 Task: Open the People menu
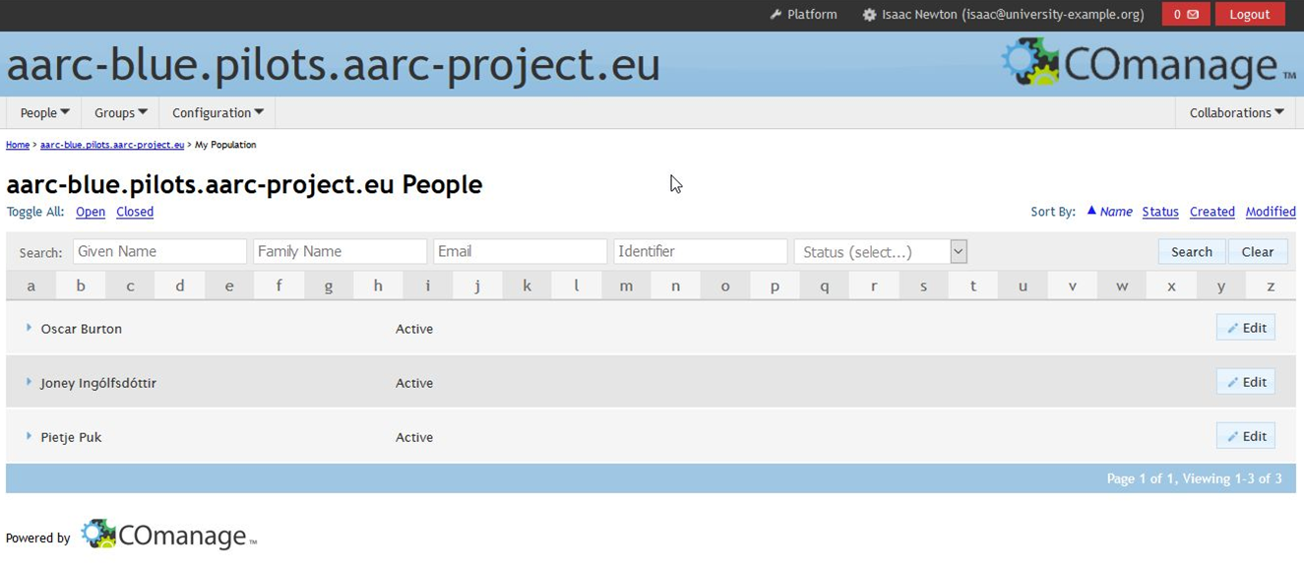pyautogui.click(x=44, y=113)
